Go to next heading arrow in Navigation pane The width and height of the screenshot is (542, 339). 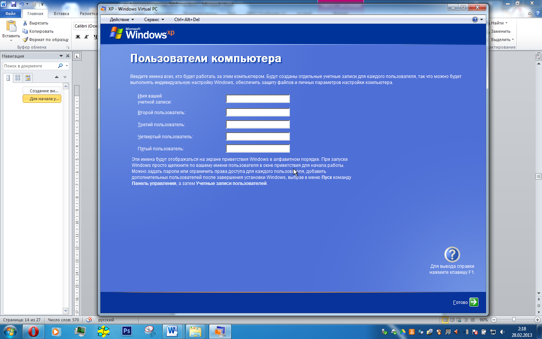65,77
